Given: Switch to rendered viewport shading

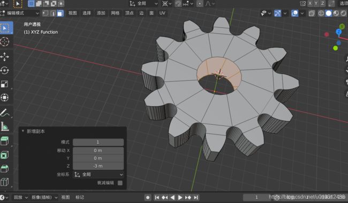Looking at the screenshot, I should click(343, 13).
